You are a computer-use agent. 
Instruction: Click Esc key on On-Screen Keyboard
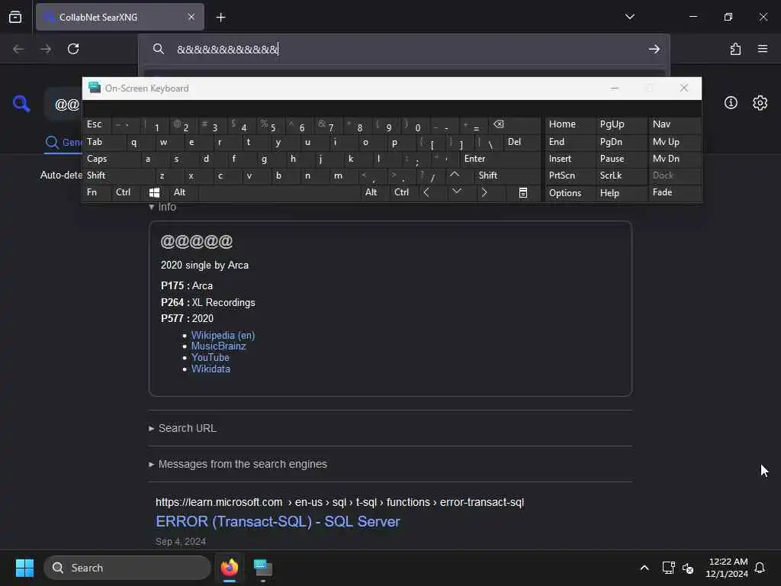tap(98, 124)
